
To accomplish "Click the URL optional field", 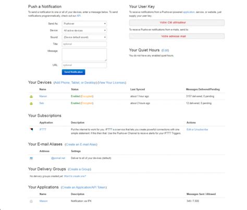I will 84,65.
